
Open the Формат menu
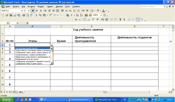[41, 6]
